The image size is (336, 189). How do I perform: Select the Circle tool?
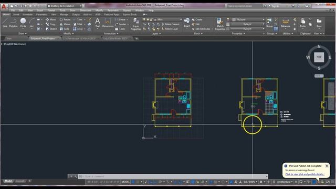23,23
